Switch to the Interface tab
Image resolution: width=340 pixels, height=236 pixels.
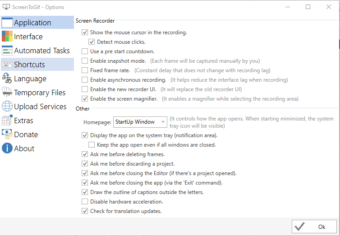tap(37, 37)
